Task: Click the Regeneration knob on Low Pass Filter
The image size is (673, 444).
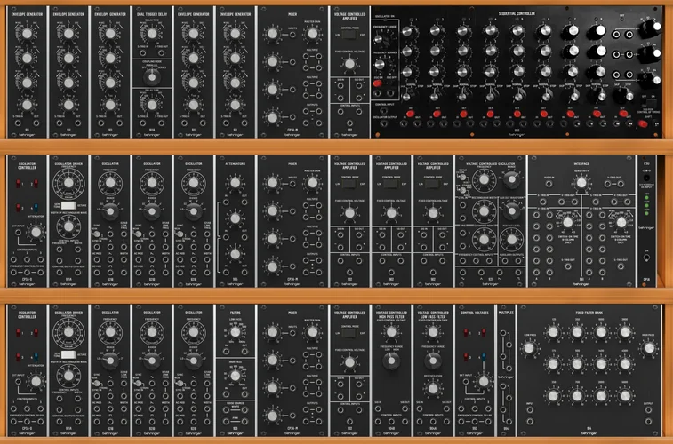Action: [433, 389]
